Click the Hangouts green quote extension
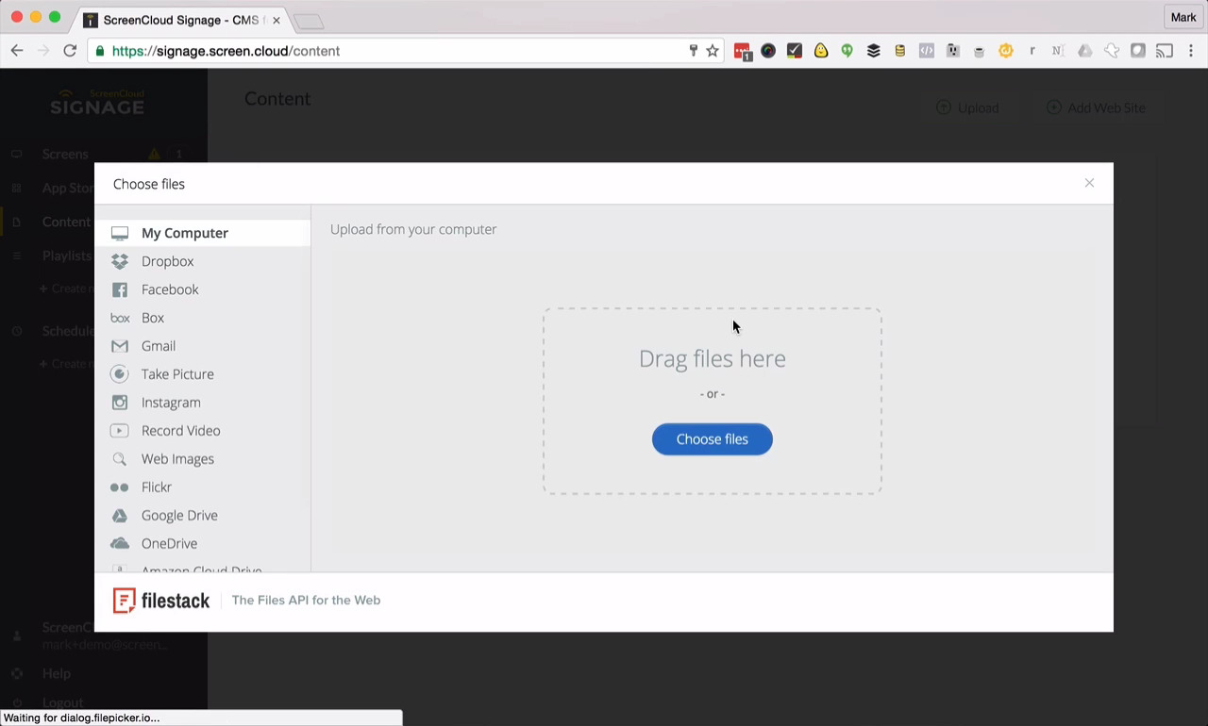Screen dimensions: 1208x726 coord(847,51)
